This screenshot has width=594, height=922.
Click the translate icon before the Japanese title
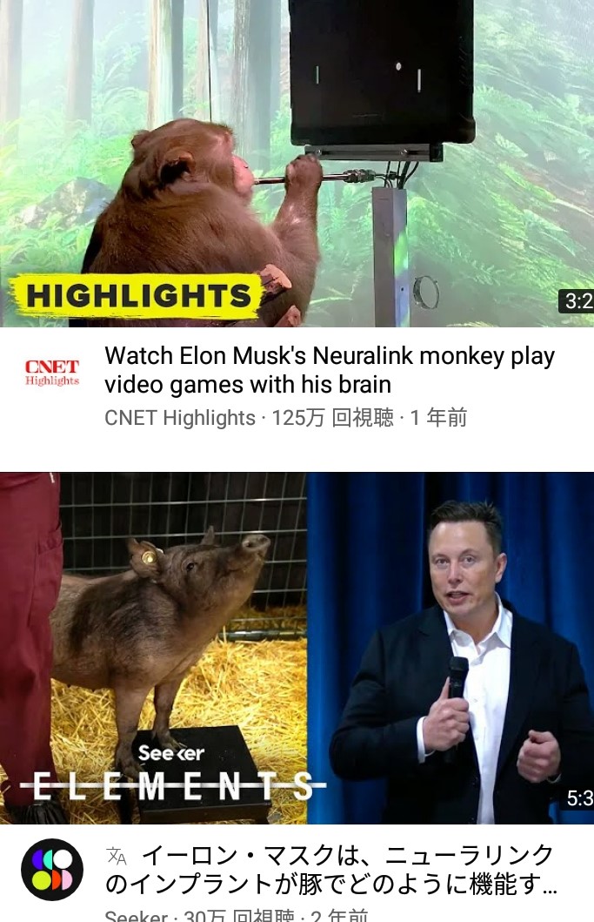(117, 856)
